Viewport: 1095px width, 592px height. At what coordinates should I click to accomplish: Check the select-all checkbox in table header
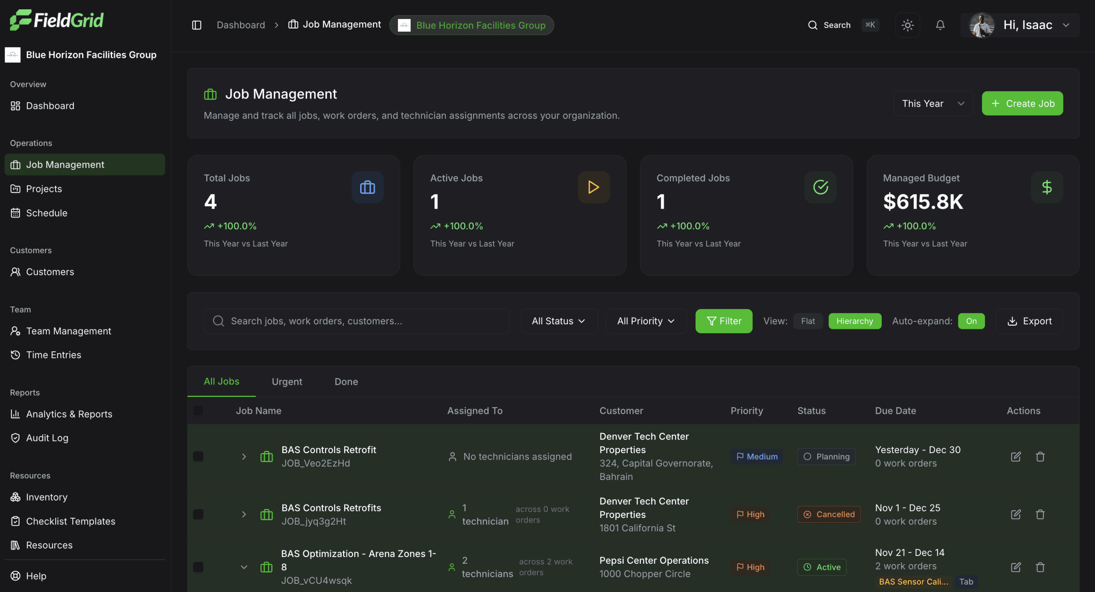click(199, 410)
